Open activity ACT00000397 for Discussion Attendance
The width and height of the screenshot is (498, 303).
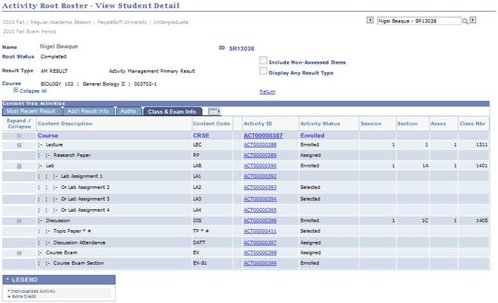(x=260, y=243)
